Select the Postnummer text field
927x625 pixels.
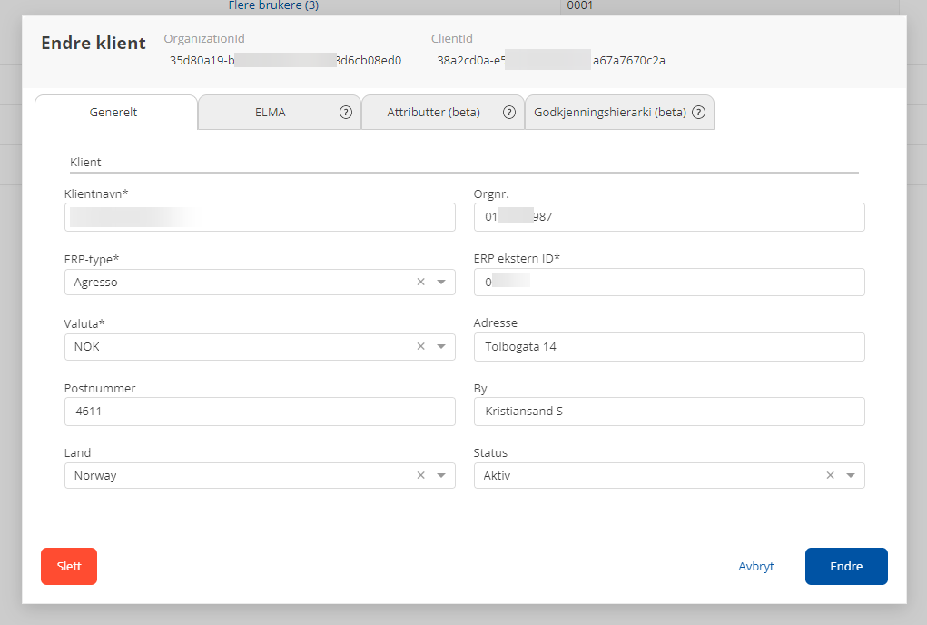(x=260, y=411)
